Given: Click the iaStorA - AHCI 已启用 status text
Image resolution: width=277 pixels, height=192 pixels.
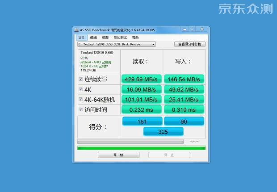Looking at the screenshot, I should coord(96,62).
